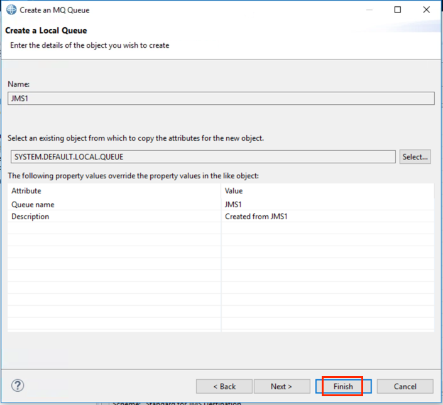The width and height of the screenshot is (443, 405).
Task: Click the MQ globe icon in title bar
Action: [x=11, y=10]
